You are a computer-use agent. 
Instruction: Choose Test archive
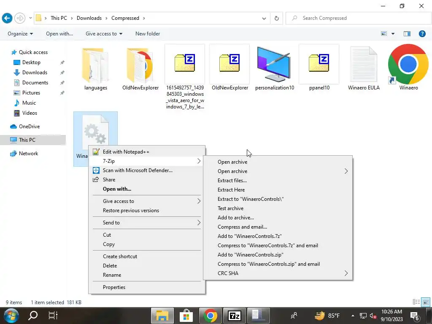coord(278,208)
